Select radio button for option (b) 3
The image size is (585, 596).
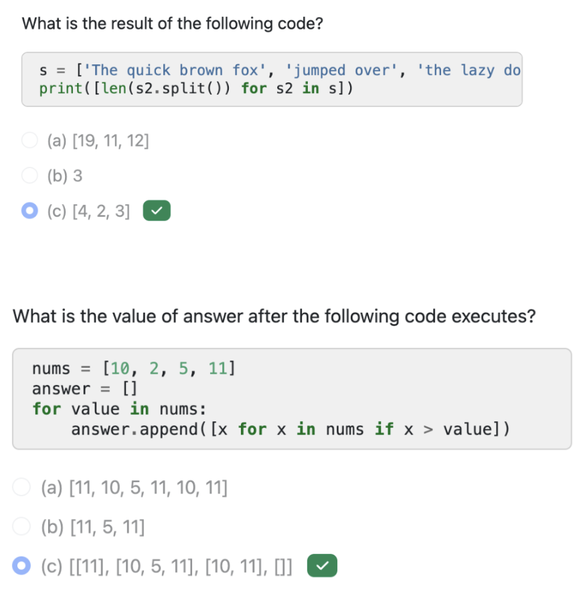click(29, 176)
